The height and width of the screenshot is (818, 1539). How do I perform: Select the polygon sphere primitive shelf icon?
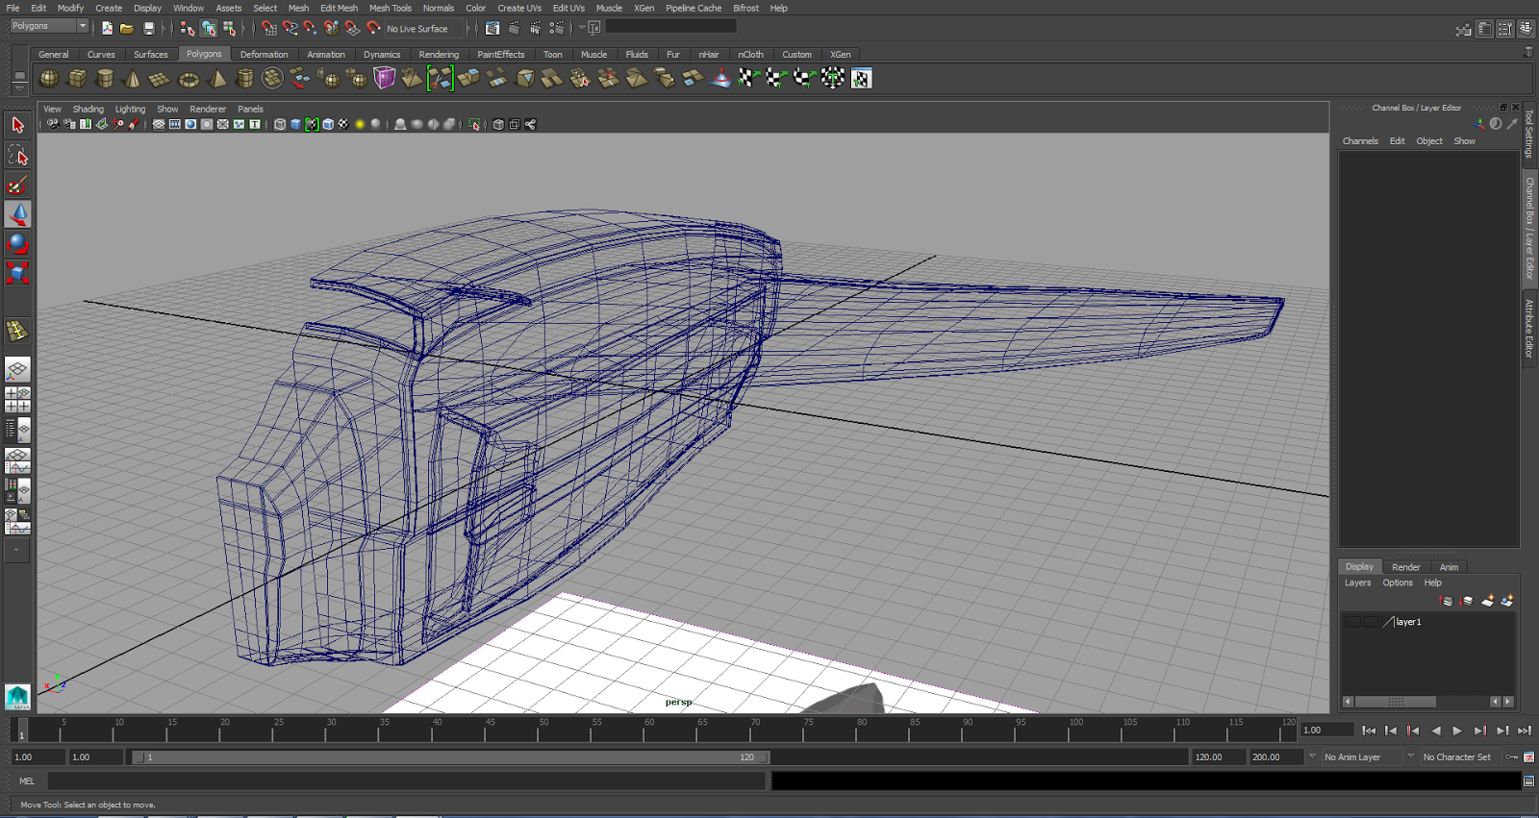pos(49,79)
